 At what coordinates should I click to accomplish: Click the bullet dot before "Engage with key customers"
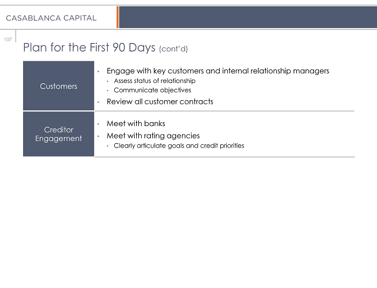99,71
